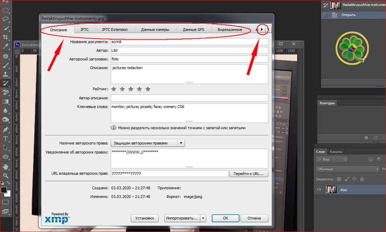
Task: Select the Crop tool
Action: click(x=5, y=37)
